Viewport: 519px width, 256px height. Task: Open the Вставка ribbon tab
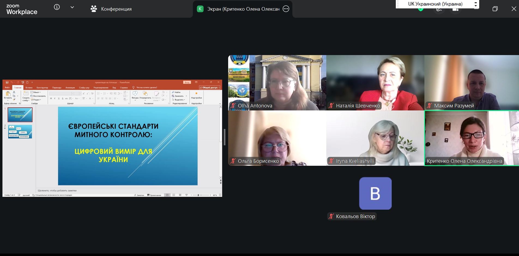(29, 88)
